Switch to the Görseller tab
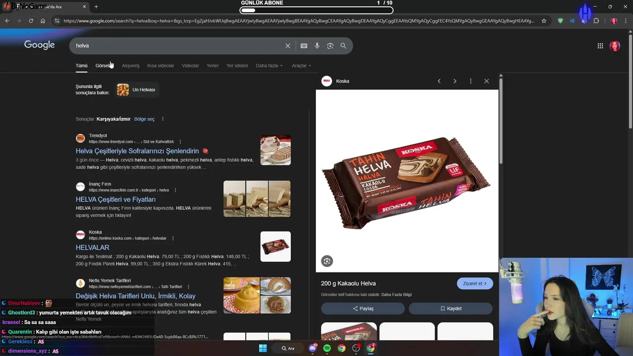Screen dimensions: 633x356 tap(104, 66)
